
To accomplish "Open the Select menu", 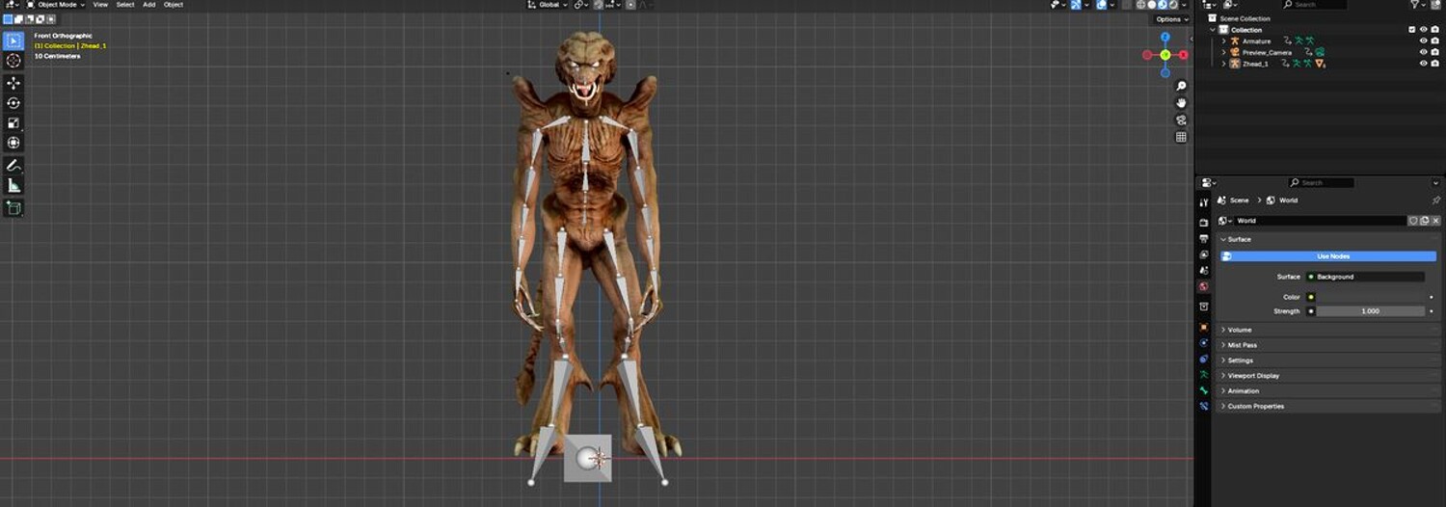I will 125,5.
